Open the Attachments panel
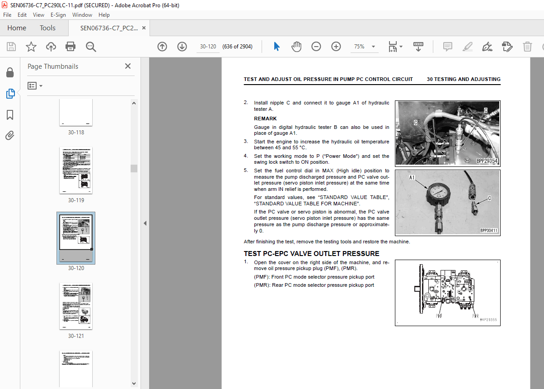The image size is (544, 389). coord(10,135)
